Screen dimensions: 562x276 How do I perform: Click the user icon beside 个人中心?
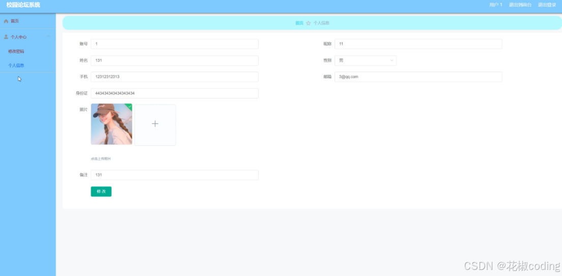point(6,37)
